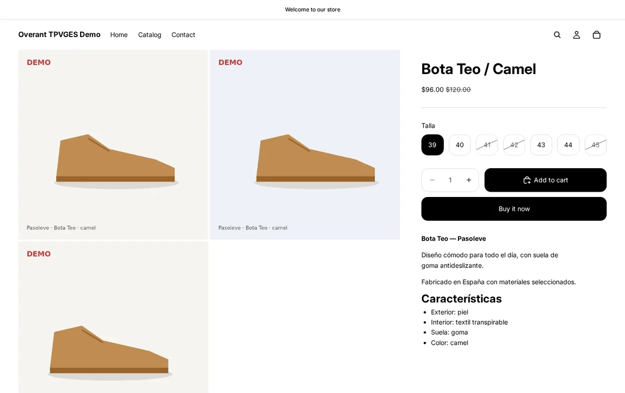
Task: Click the Color: camel list item
Action: point(450,343)
